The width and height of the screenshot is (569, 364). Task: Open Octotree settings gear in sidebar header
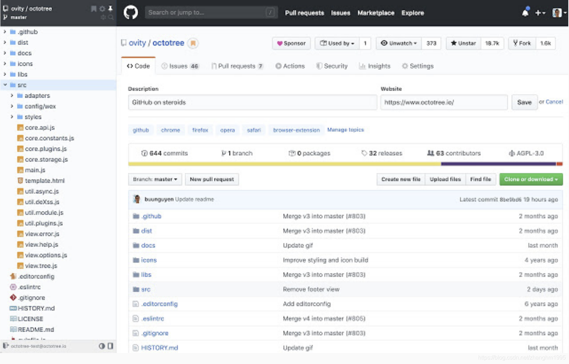point(102,9)
